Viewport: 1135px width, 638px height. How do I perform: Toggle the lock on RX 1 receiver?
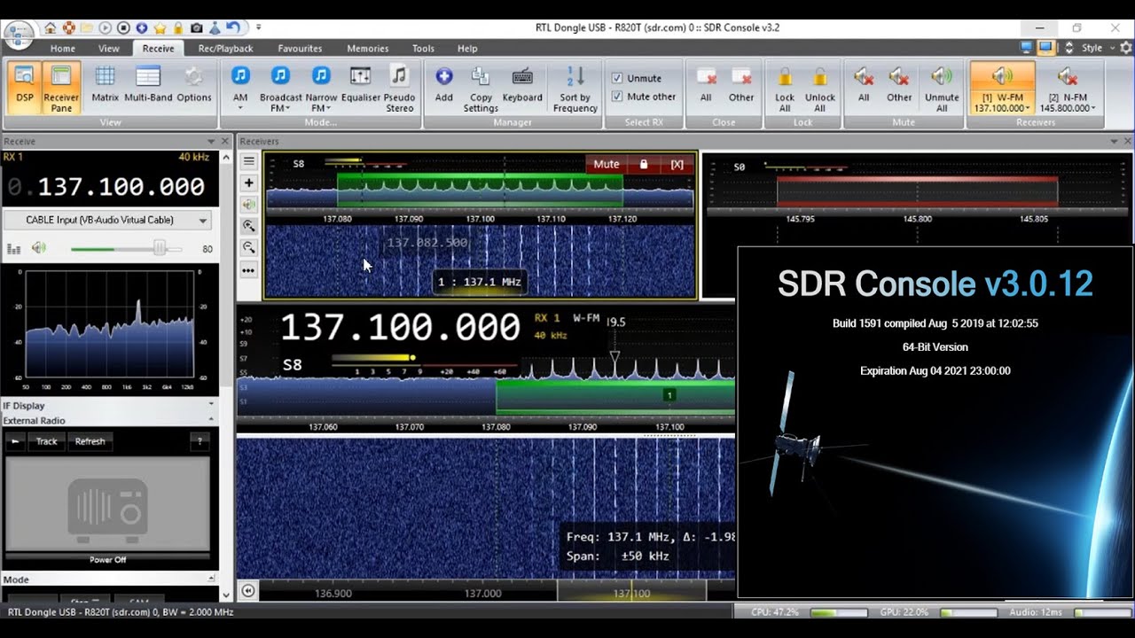point(644,164)
